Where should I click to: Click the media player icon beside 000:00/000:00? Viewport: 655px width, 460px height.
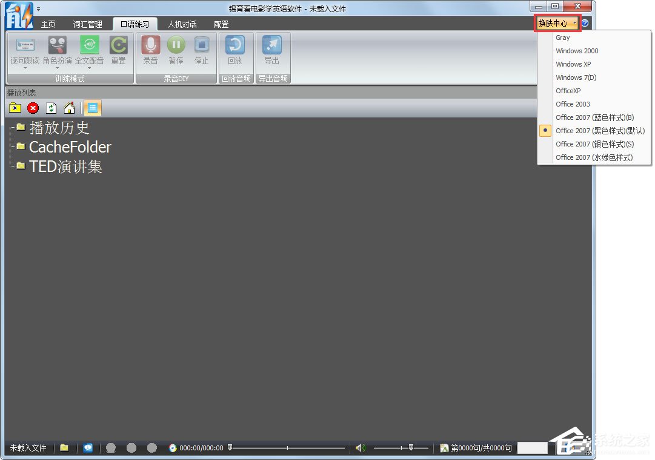[x=173, y=448]
